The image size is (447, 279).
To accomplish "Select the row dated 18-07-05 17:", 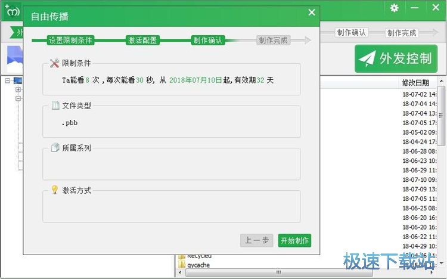I will [419, 123].
